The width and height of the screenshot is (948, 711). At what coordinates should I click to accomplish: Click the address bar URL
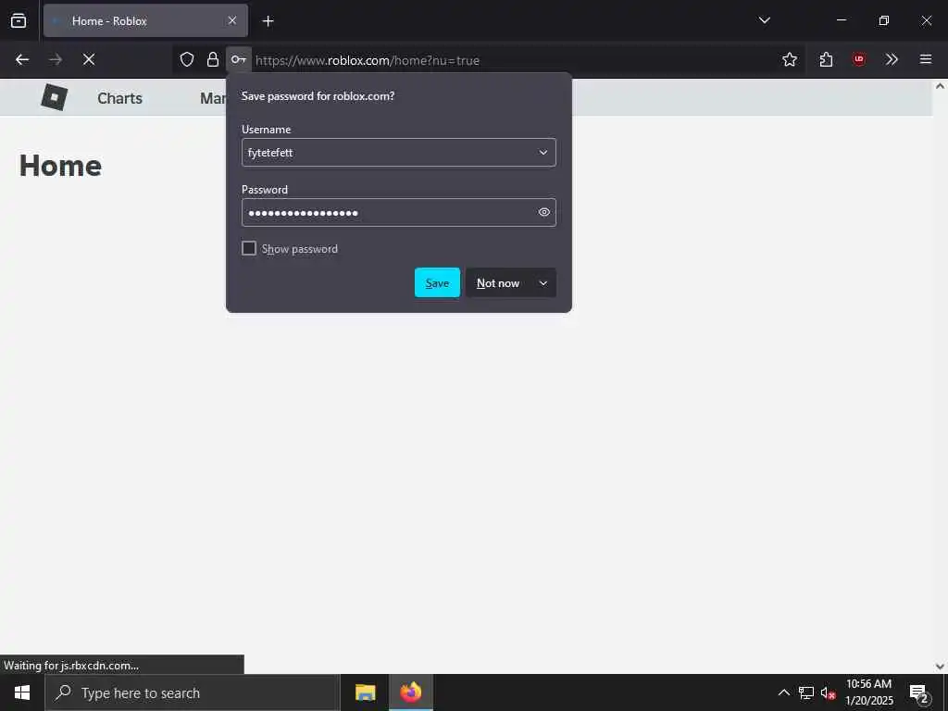coord(367,60)
